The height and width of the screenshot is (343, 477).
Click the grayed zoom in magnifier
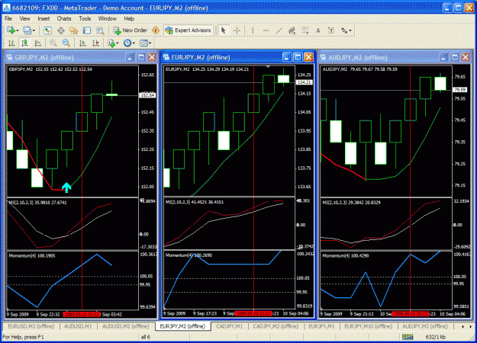point(53,43)
